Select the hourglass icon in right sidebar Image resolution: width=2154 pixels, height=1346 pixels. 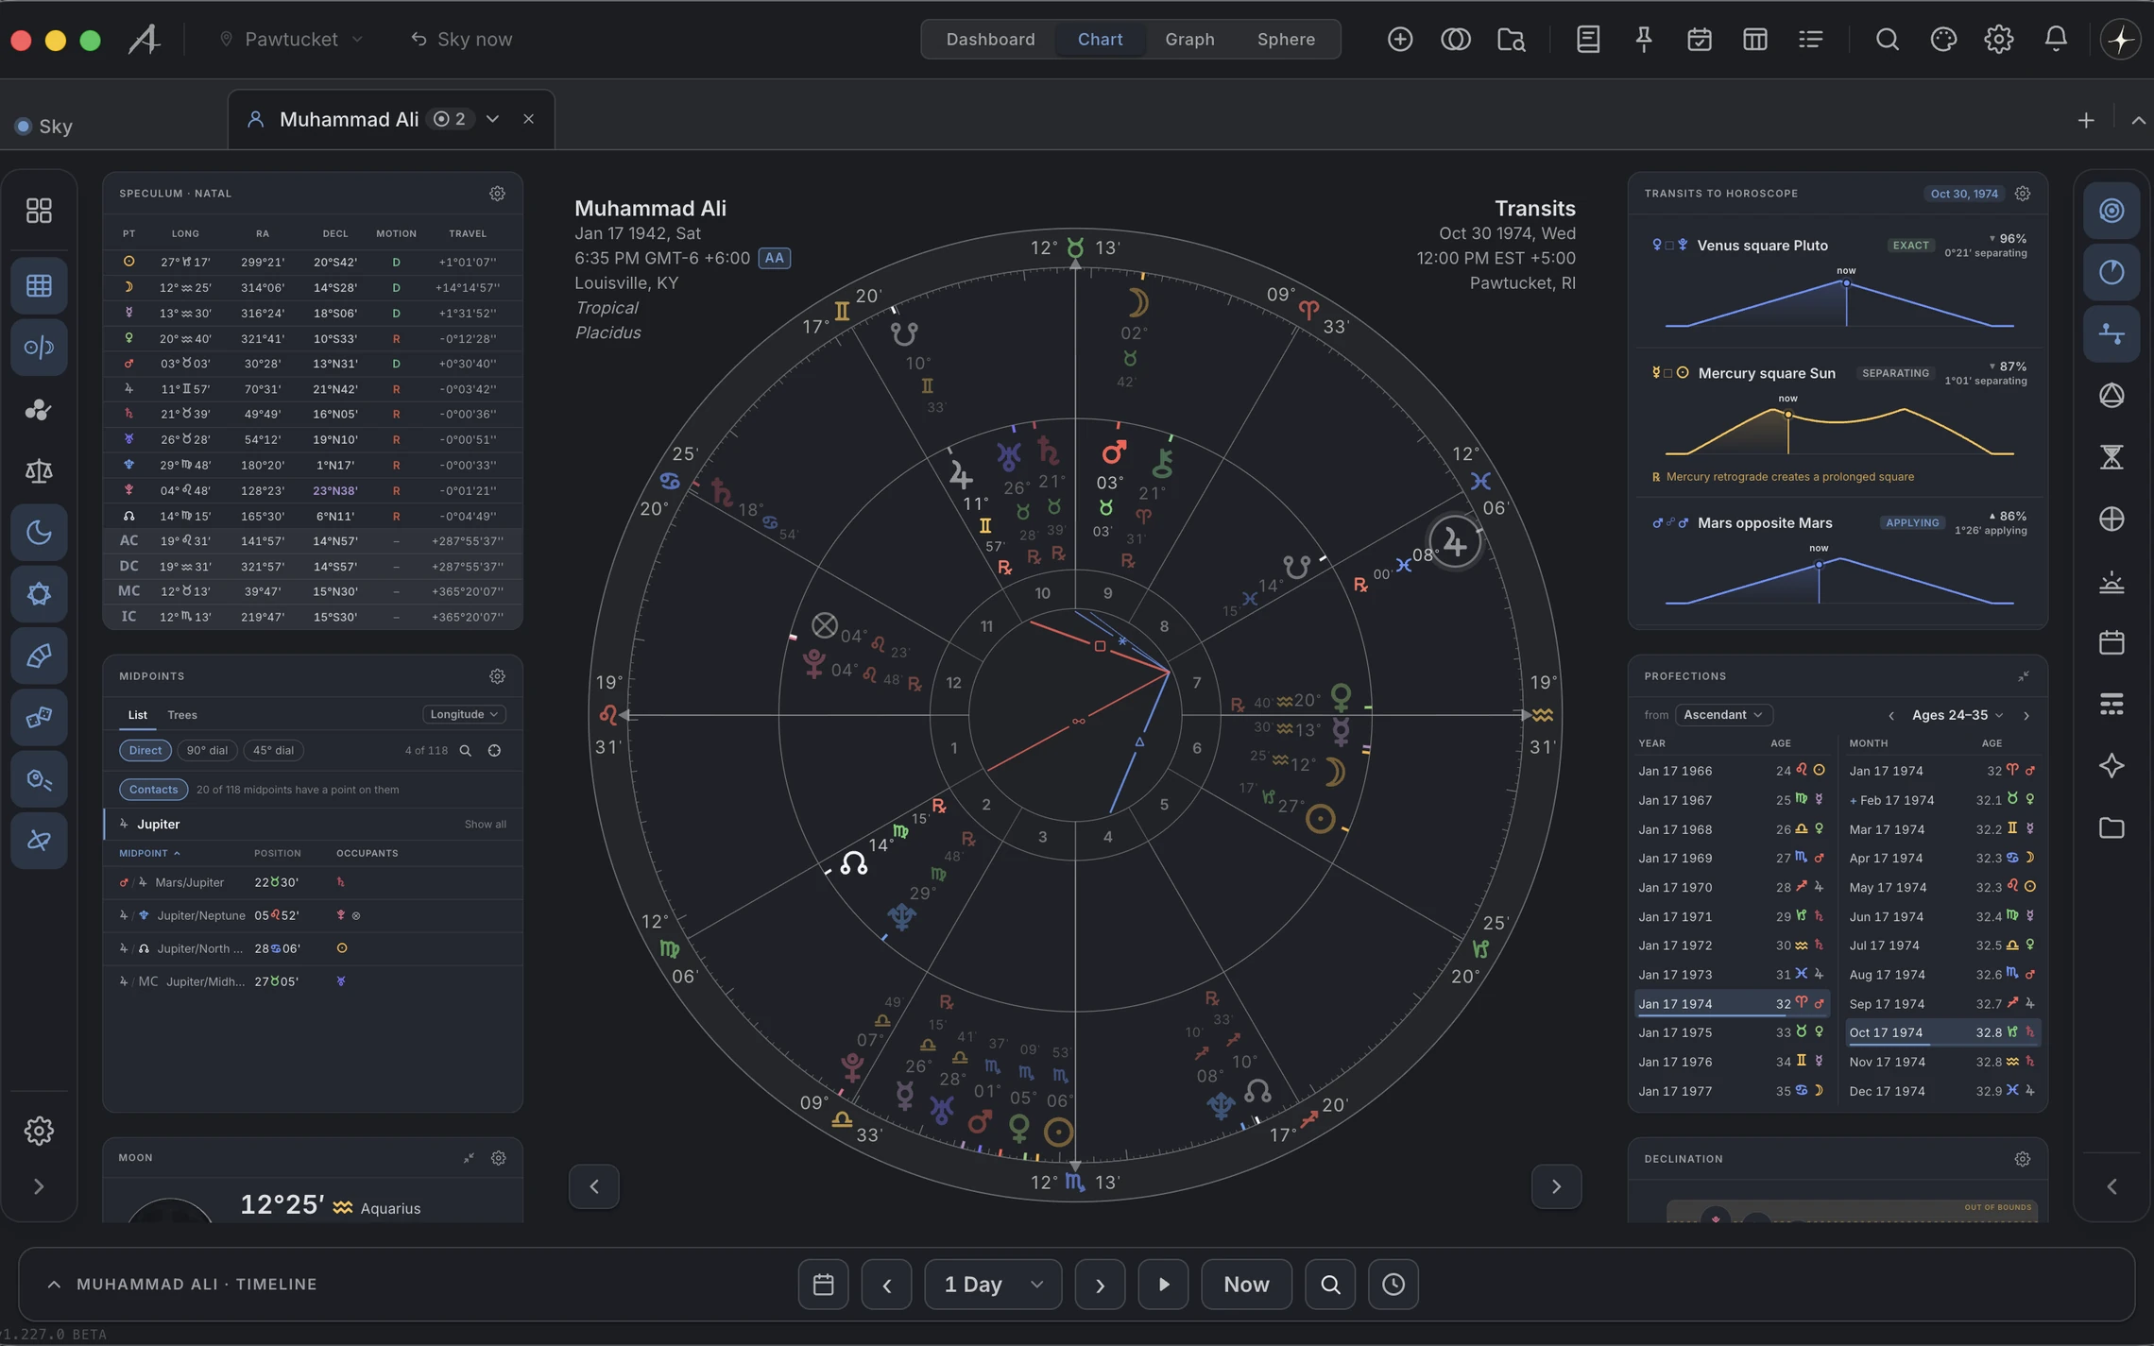[2111, 457]
